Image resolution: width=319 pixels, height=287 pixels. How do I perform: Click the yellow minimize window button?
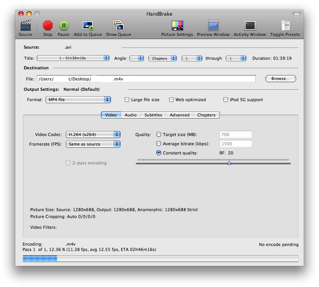pyautogui.click(x=29, y=14)
